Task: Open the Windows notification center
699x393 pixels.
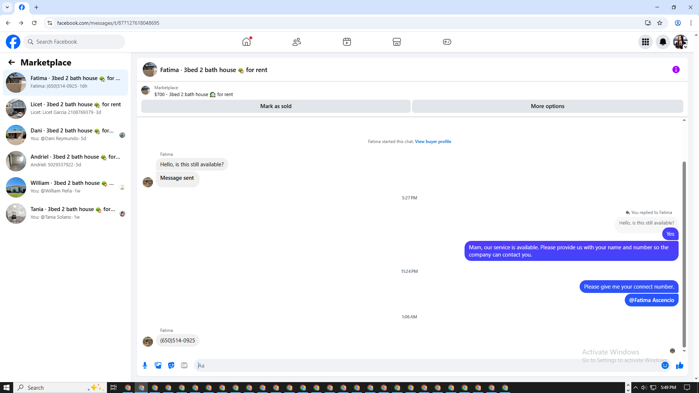Action: pos(687,388)
